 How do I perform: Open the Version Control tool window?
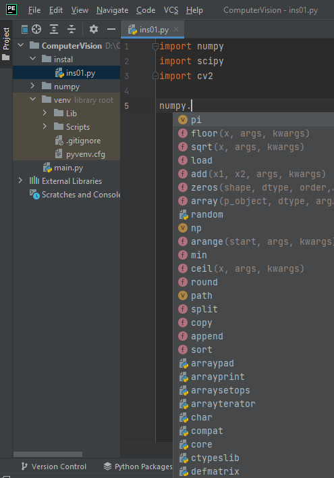click(x=54, y=467)
